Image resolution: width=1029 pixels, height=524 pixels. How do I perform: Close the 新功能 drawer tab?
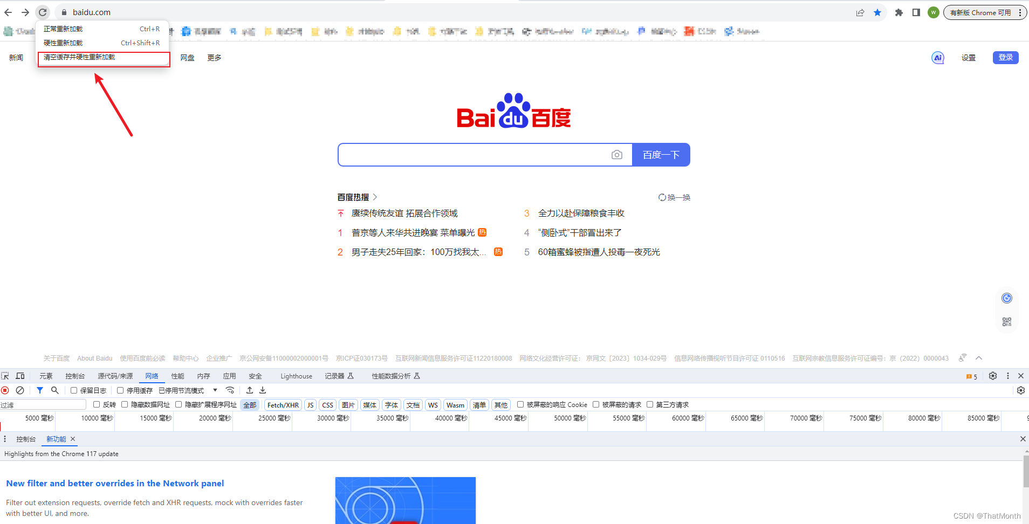pos(73,439)
